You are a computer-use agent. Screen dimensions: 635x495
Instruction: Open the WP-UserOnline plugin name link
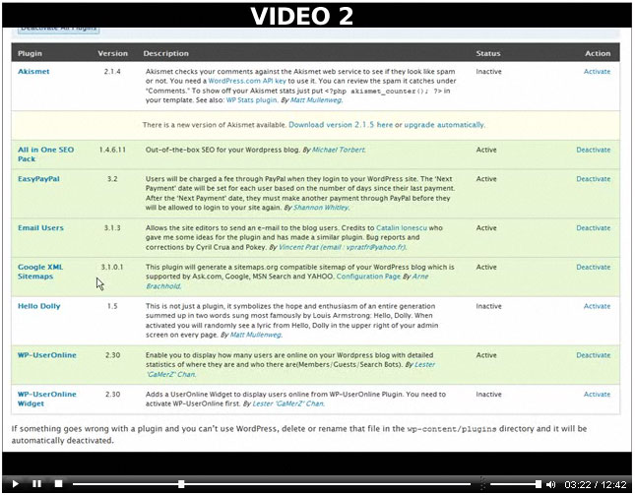(x=47, y=355)
